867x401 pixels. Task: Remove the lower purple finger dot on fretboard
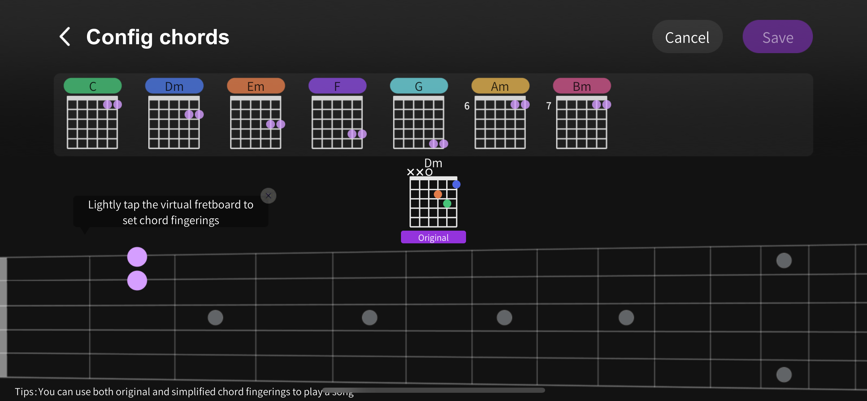[x=137, y=281]
